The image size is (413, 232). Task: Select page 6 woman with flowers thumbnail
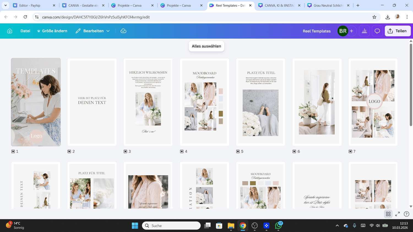tap(317, 102)
